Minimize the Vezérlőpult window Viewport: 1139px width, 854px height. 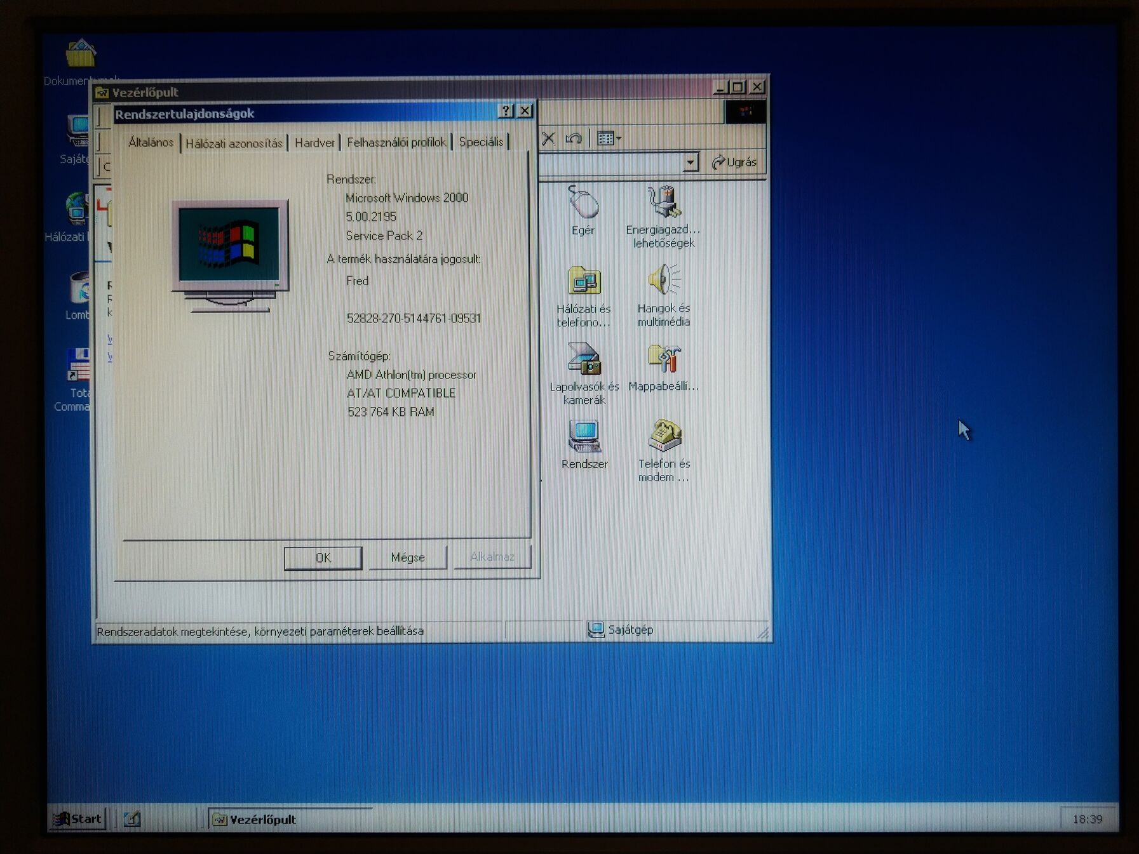tap(720, 87)
